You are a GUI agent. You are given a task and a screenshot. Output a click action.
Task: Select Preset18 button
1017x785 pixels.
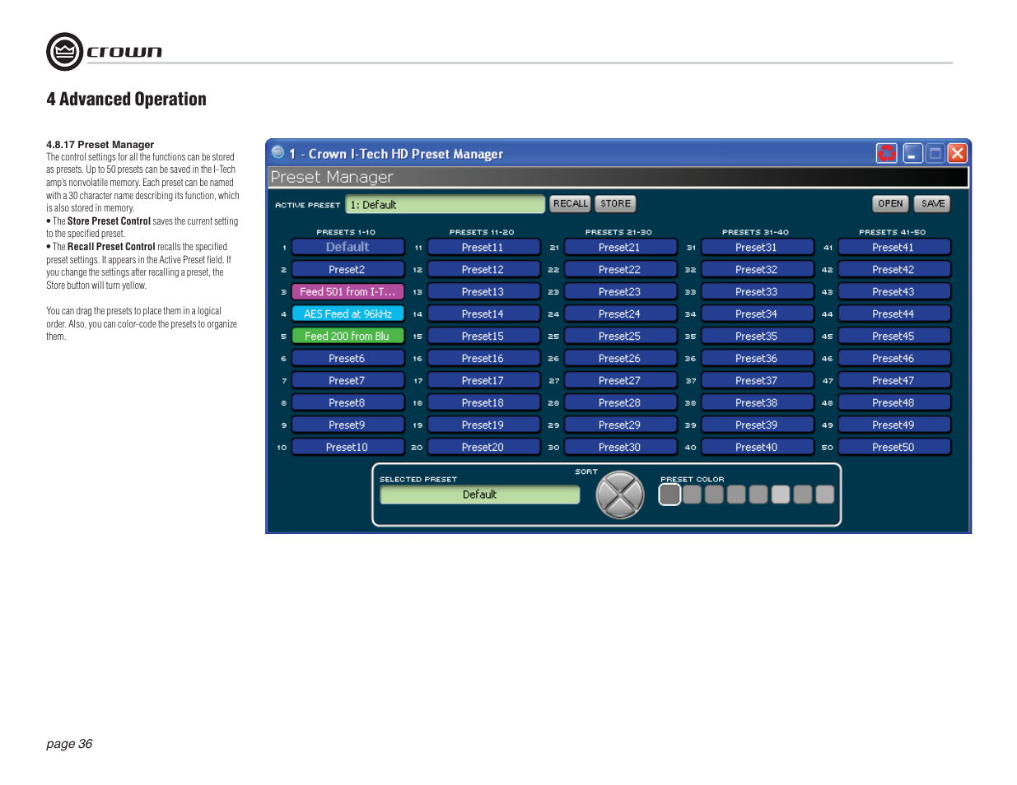(483, 402)
